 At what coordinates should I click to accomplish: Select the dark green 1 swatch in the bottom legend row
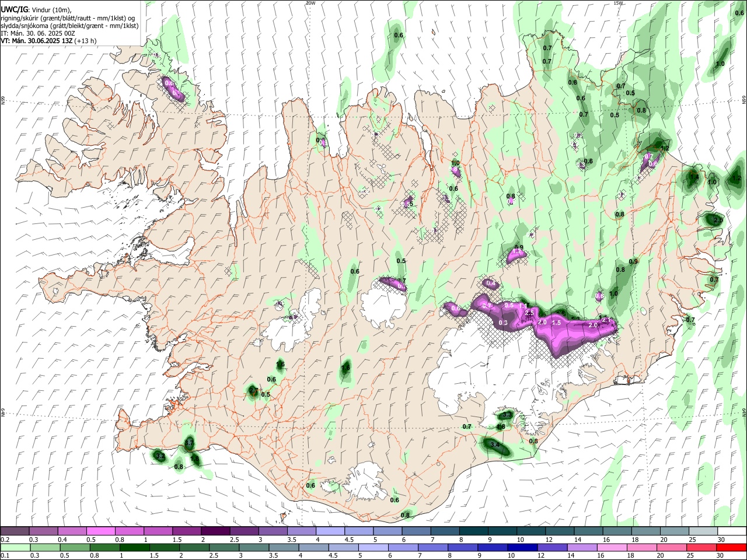pos(134,547)
